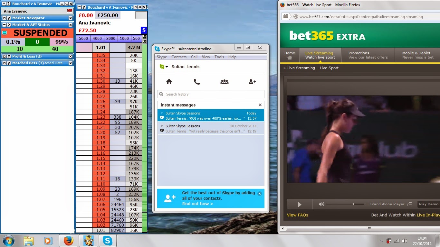Screen dimensions: 440x247
Task: Select the 5000 stake button
Action: (83, 39)
